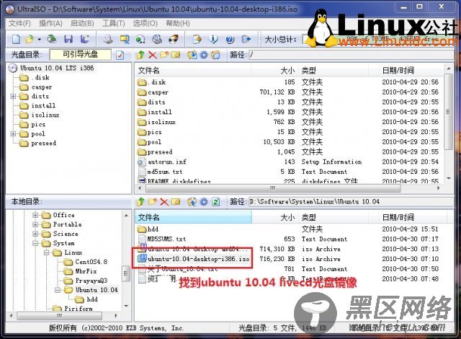Open the 工具(T) menu
The image size is (461, 339).
pyautogui.click(x=114, y=23)
